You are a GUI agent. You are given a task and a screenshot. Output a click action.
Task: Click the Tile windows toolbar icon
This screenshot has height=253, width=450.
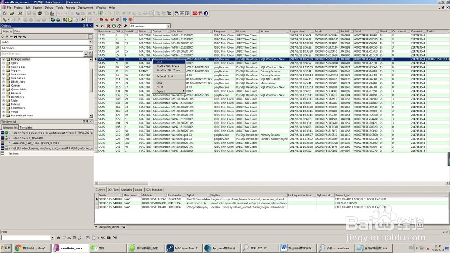182,13
